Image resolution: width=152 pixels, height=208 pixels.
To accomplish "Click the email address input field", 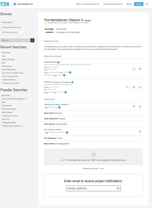I will 93,188.
